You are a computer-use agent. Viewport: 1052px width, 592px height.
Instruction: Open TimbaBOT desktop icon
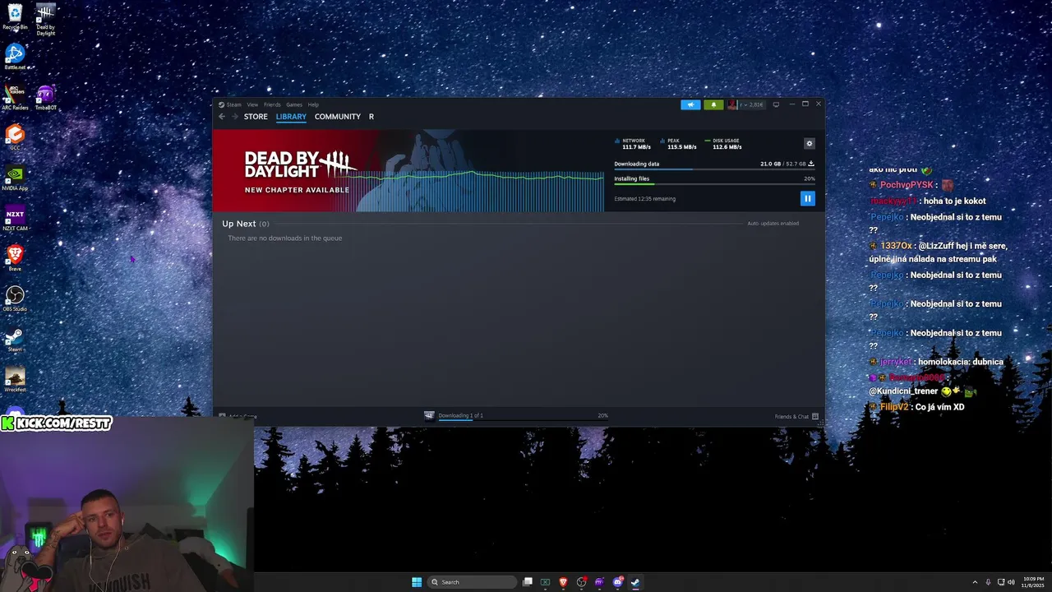pyautogui.click(x=45, y=97)
